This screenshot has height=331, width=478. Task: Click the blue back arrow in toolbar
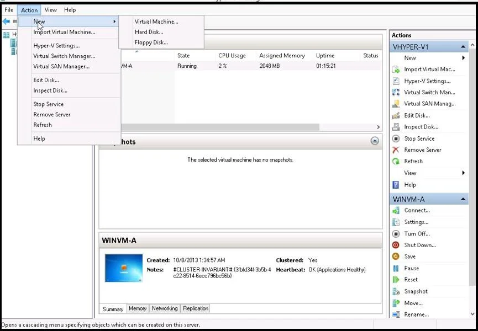click(x=6, y=22)
